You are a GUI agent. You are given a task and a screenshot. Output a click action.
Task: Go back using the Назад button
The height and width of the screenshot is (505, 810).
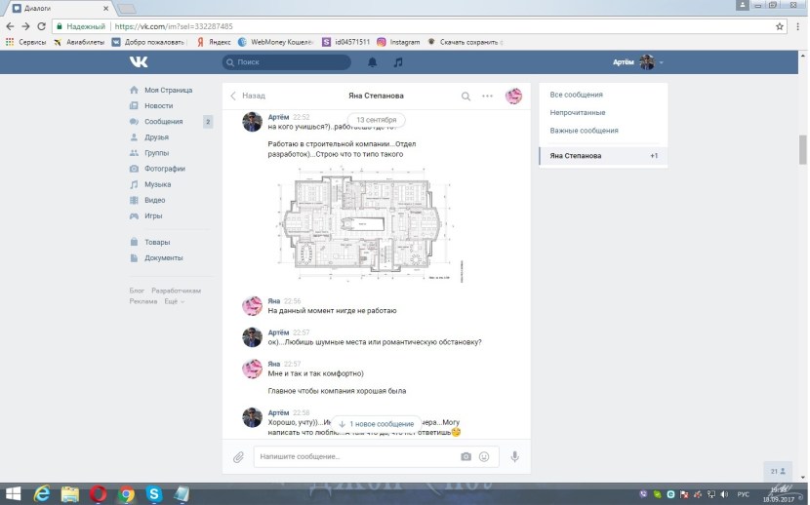tap(248, 97)
